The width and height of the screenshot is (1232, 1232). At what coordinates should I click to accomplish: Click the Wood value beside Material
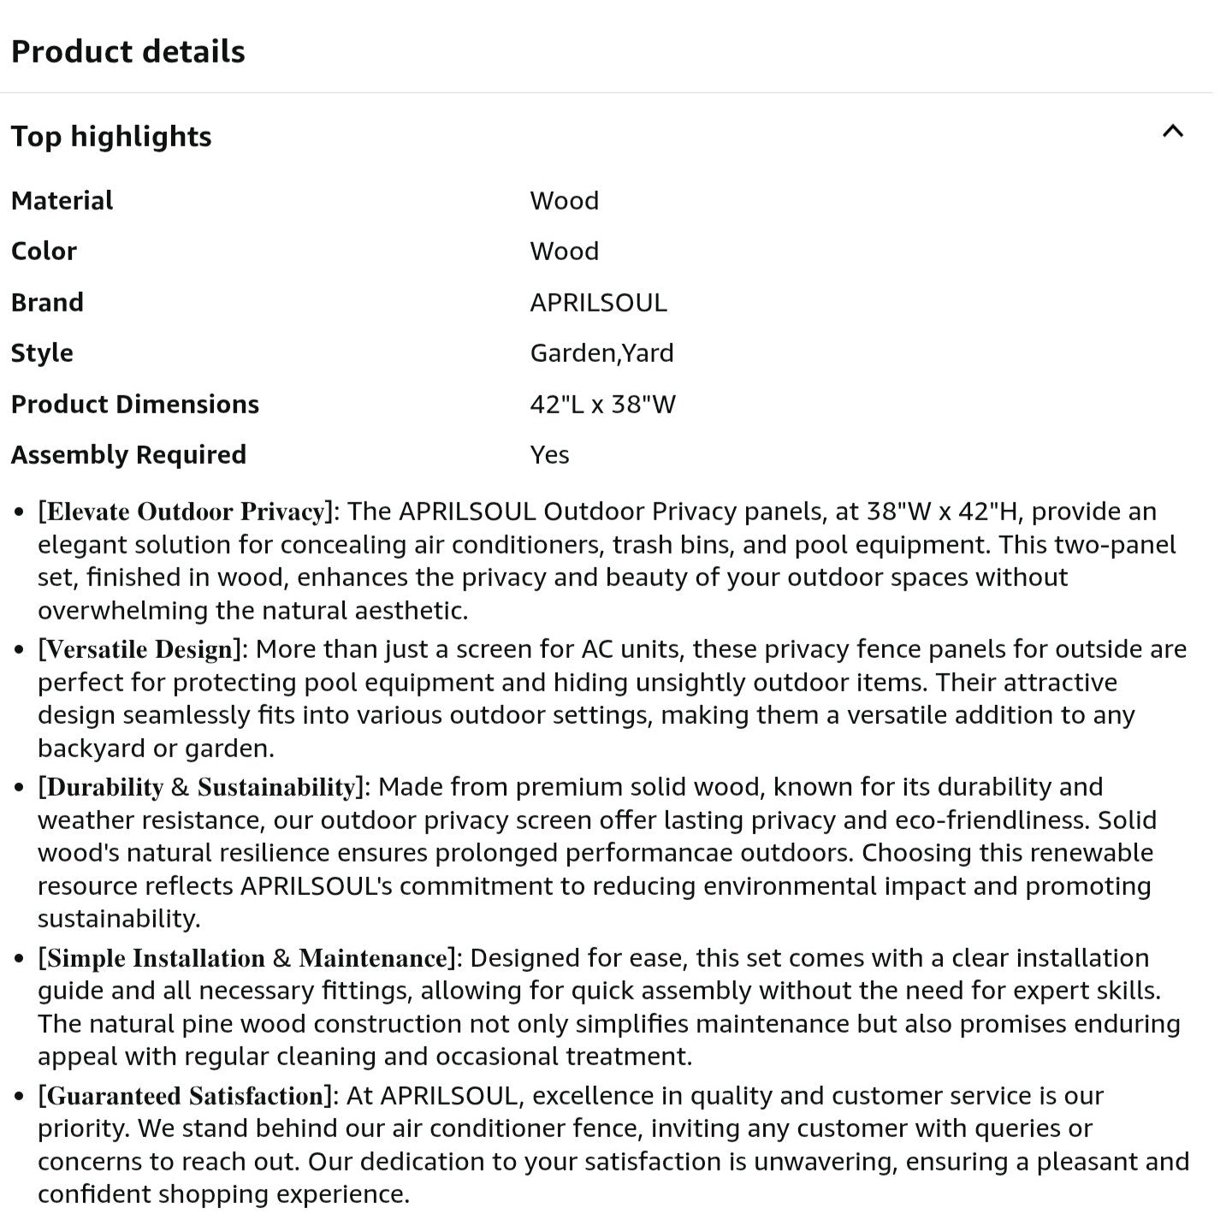coord(564,201)
